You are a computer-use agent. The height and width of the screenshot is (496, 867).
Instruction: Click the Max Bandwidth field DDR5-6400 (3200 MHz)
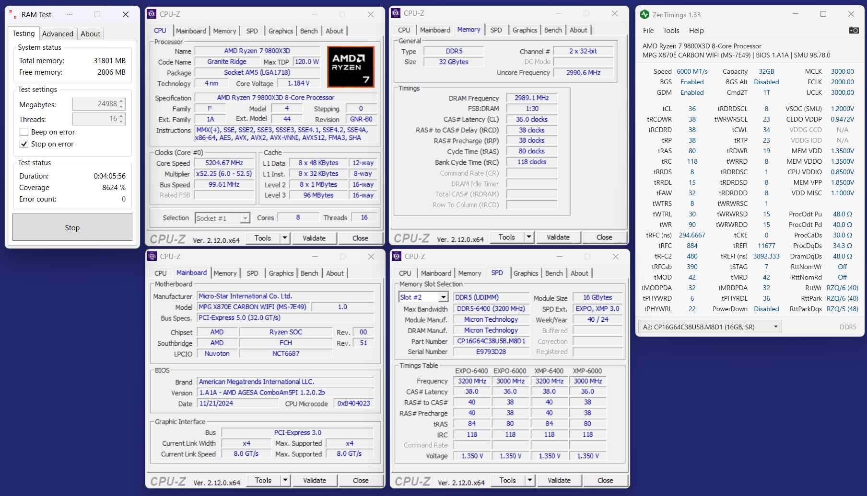pos(491,308)
